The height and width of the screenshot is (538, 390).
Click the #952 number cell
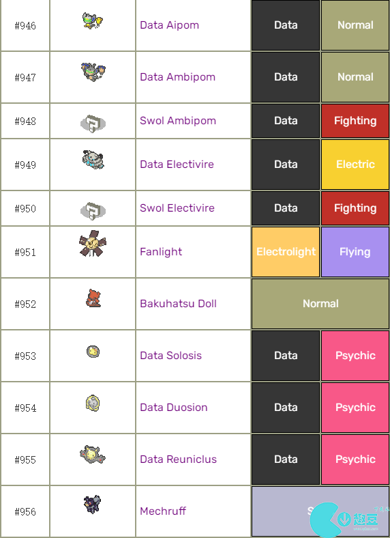(25, 304)
